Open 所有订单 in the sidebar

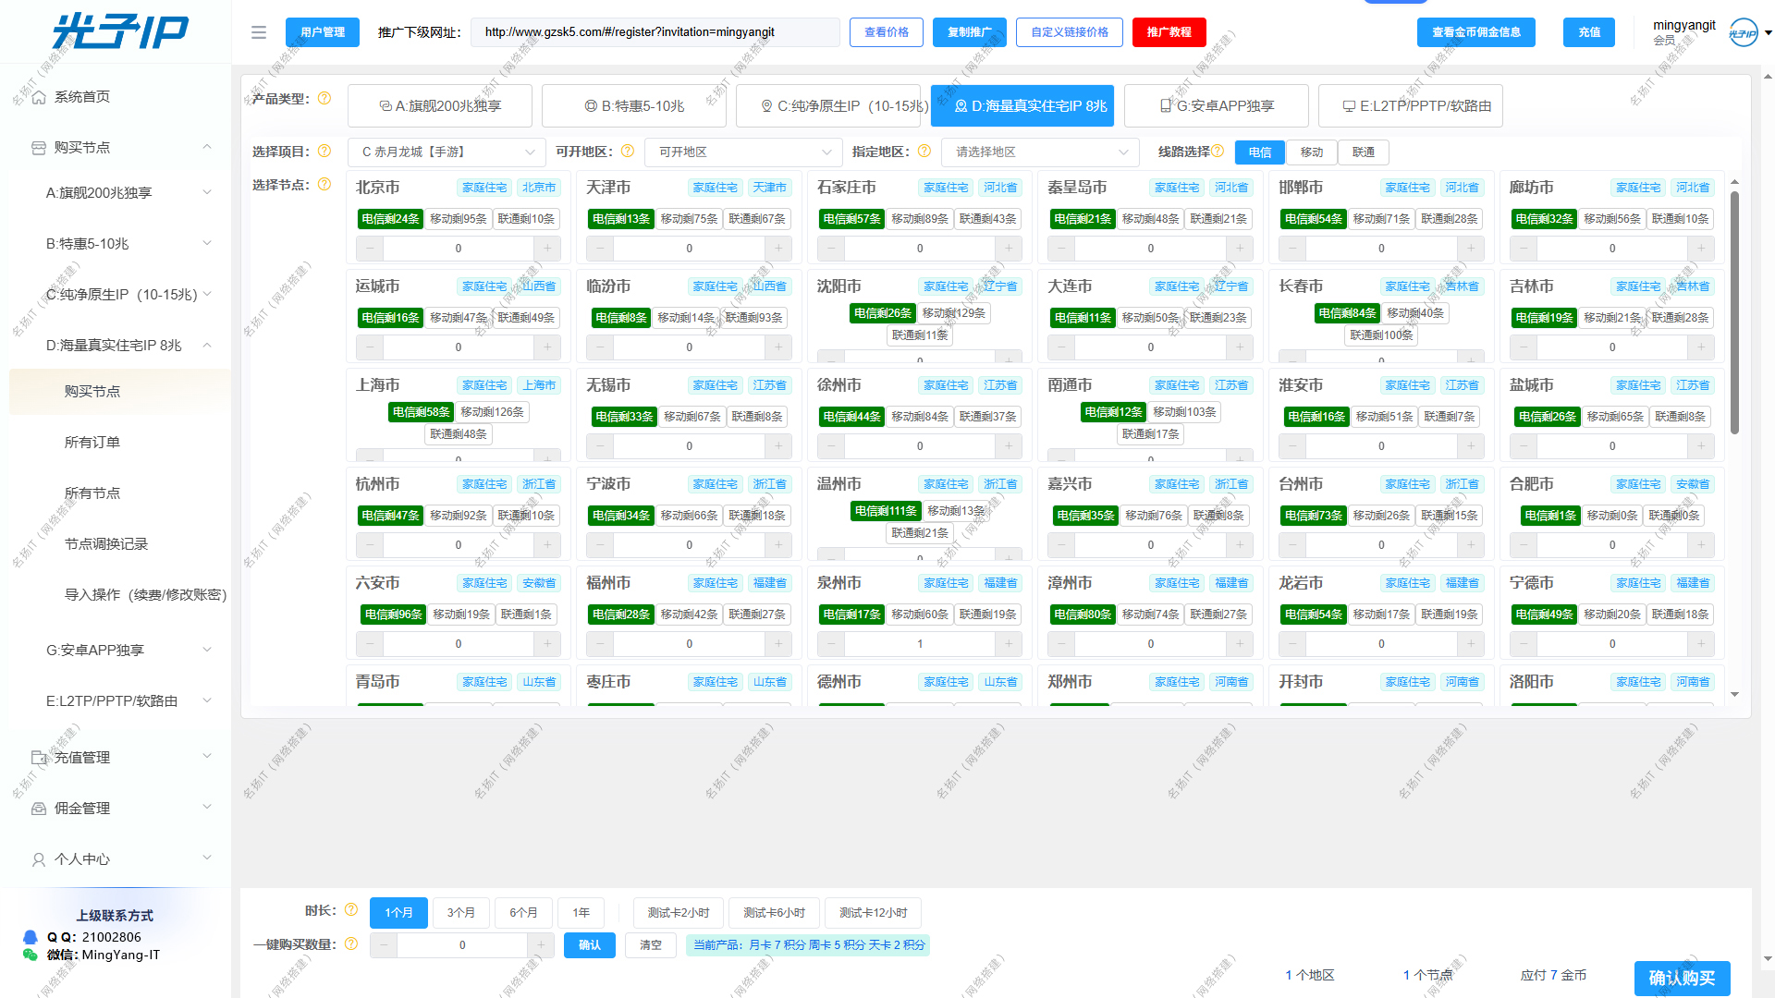pos(92,443)
